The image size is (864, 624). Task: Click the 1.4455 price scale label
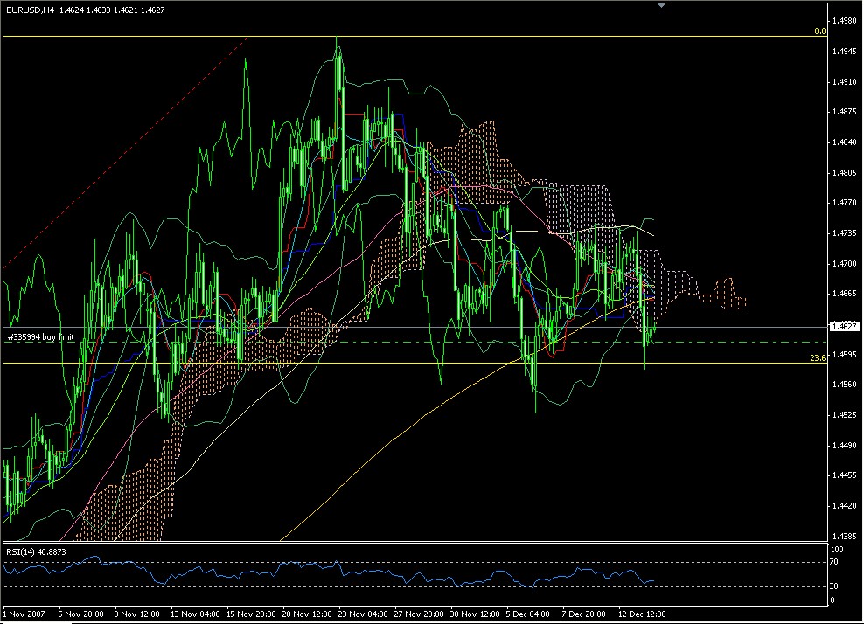click(x=844, y=475)
